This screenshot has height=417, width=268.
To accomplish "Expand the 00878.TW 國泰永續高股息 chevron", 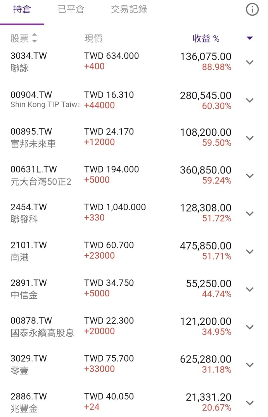I will (x=249, y=327).
